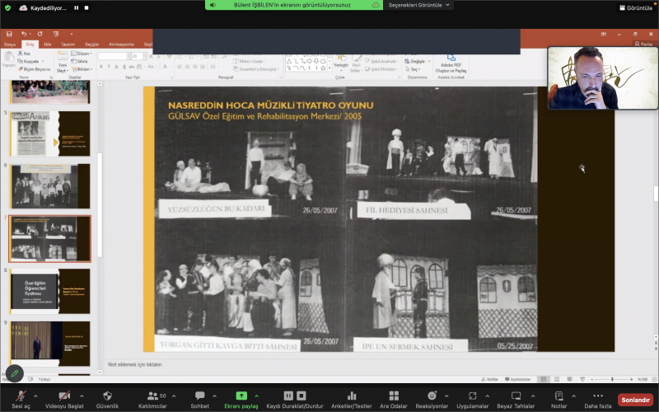Pause recording at top Kaydediliyor bar
659x412 pixels.
77,7
